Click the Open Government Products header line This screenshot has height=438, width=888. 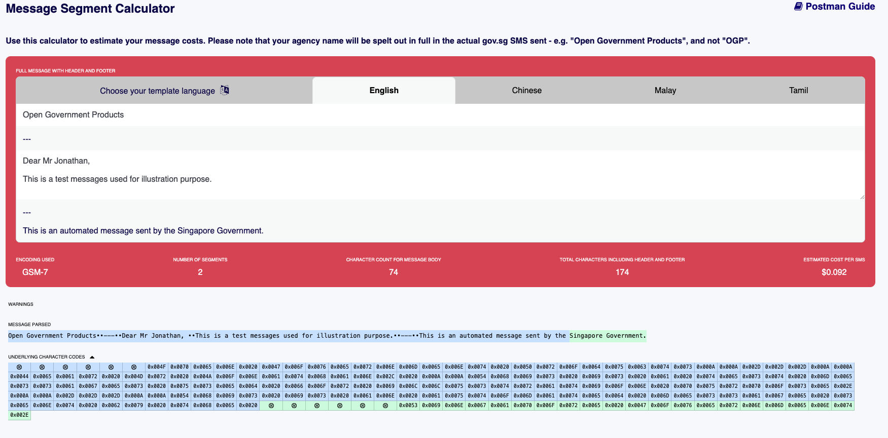click(x=74, y=115)
